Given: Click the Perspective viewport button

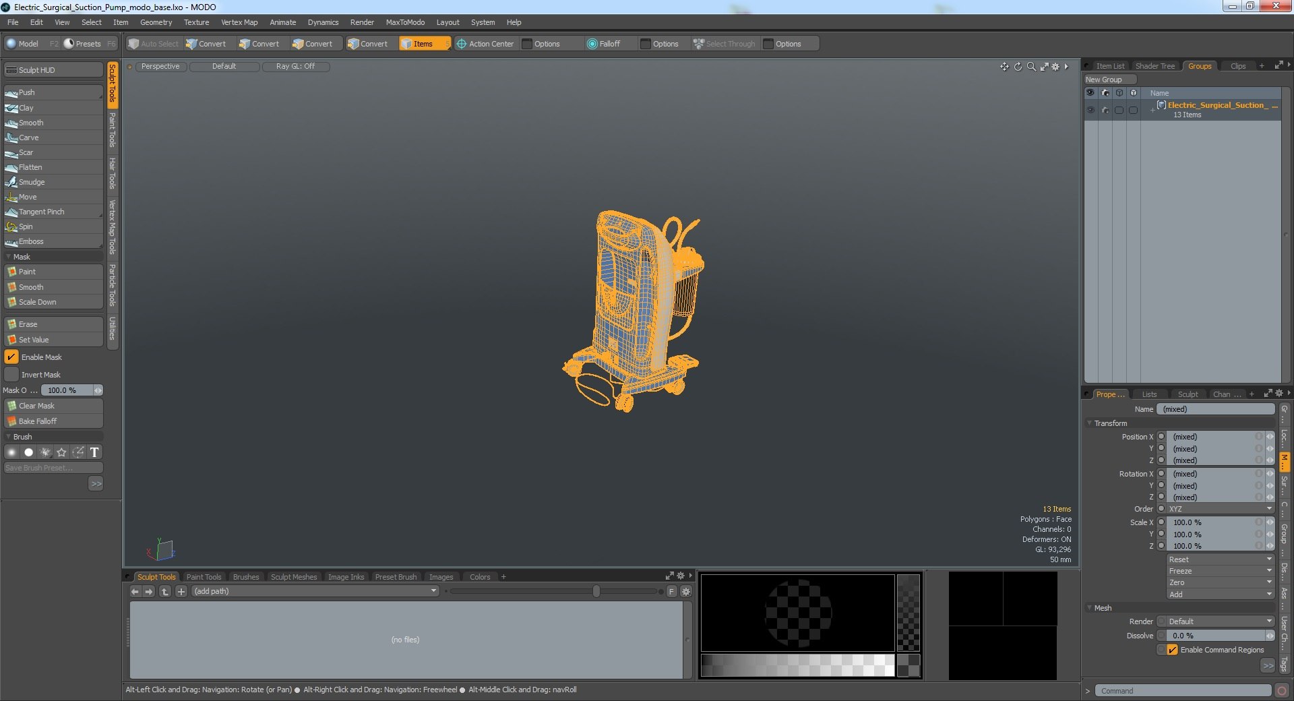Looking at the screenshot, I should 160,66.
